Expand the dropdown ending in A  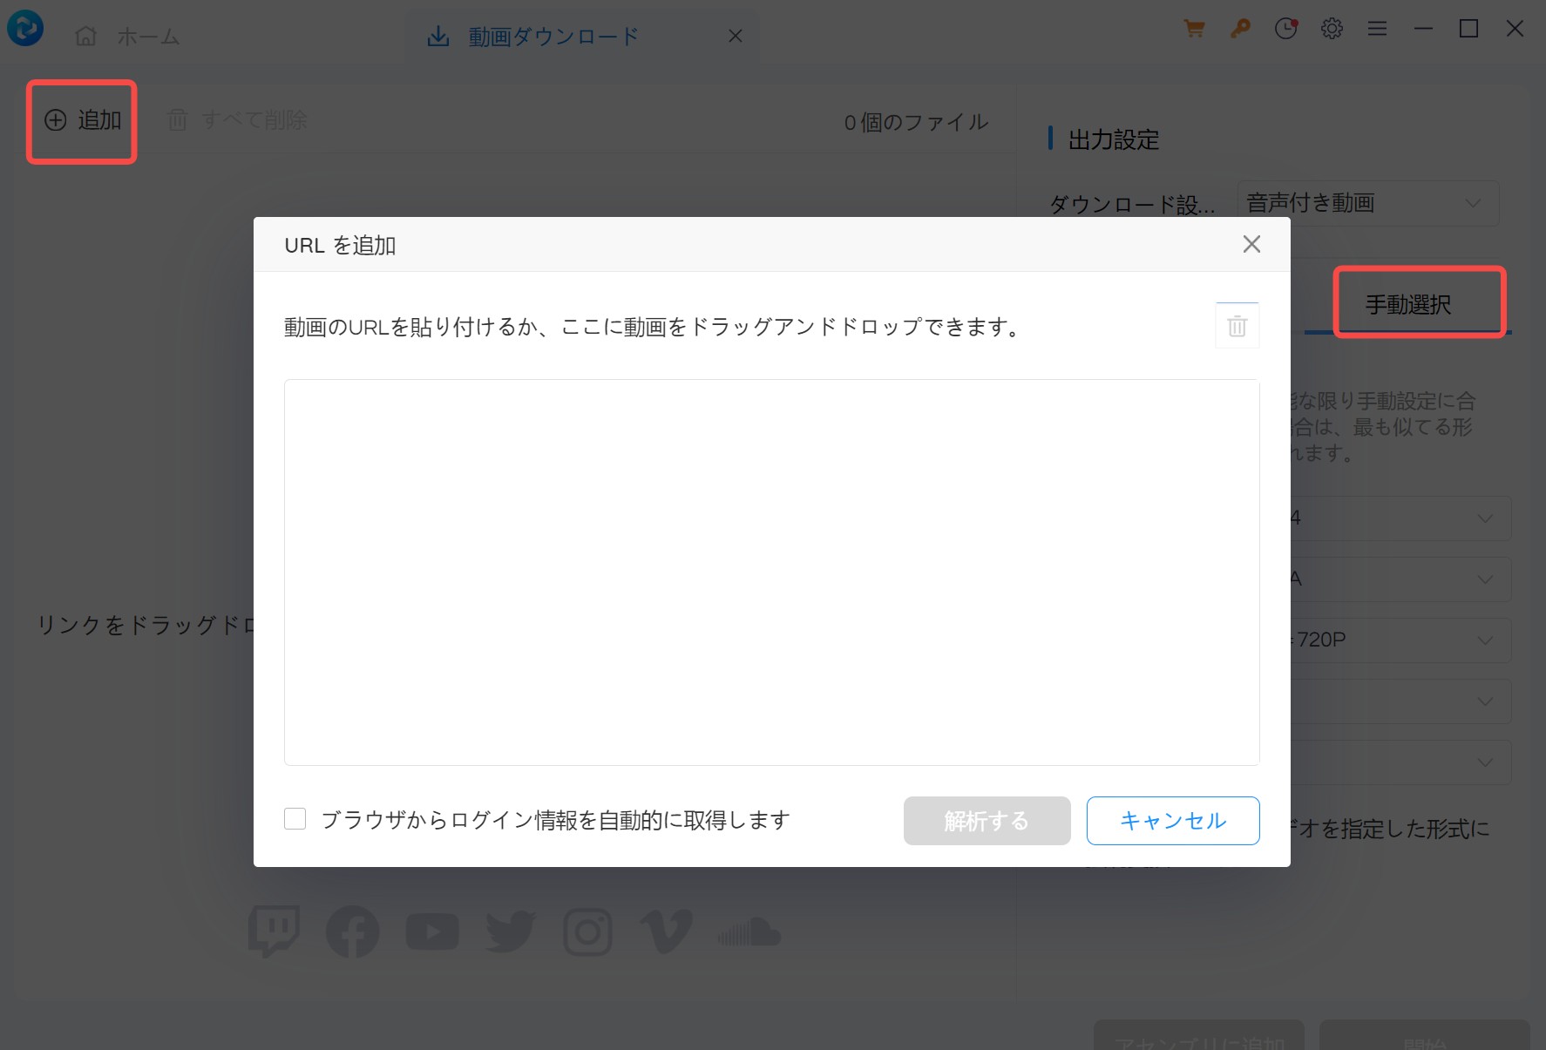coord(1400,579)
